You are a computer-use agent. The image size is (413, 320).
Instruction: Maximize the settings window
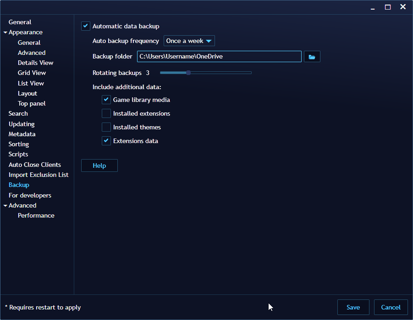[x=388, y=7]
